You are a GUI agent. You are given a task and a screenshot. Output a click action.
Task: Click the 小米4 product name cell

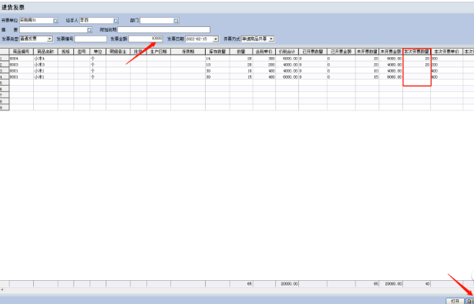45,58
